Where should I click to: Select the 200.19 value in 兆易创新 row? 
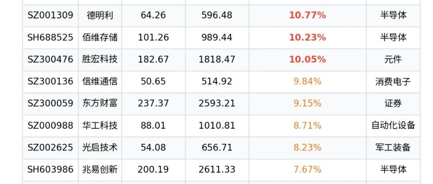[153, 169]
